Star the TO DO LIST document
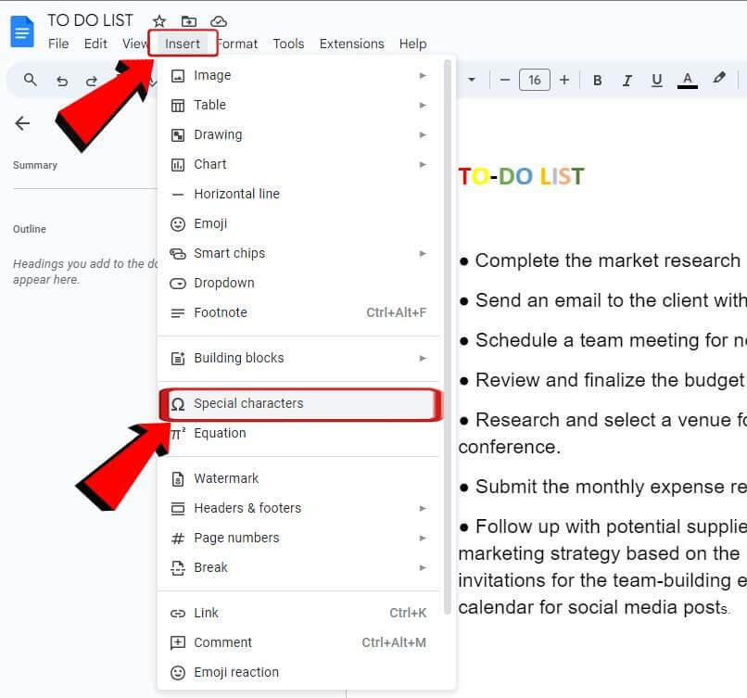Image resolution: width=747 pixels, height=698 pixels. coord(158,19)
